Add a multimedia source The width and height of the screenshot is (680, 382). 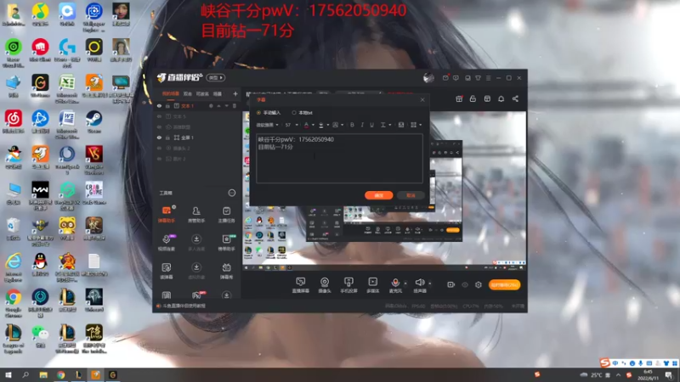[x=372, y=285]
